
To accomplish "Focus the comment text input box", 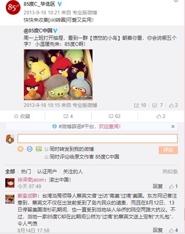I will click(x=97, y=139).
